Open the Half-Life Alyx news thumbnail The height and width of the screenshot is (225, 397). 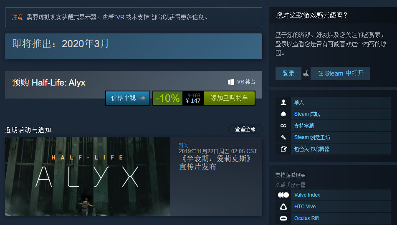pyautogui.click(x=88, y=177)
